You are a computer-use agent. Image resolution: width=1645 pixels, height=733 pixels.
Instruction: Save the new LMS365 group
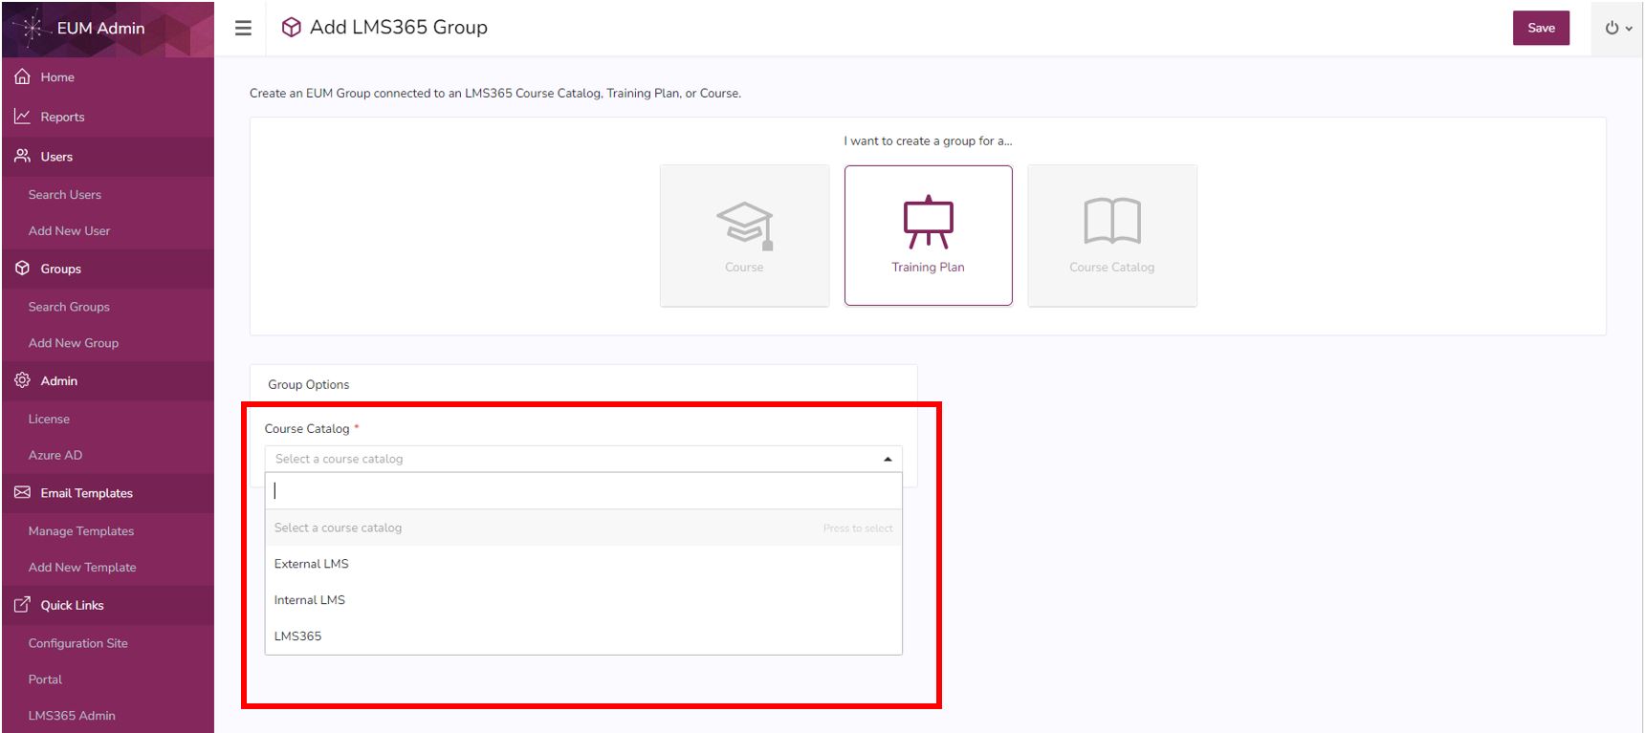[x=1541, y=28]
